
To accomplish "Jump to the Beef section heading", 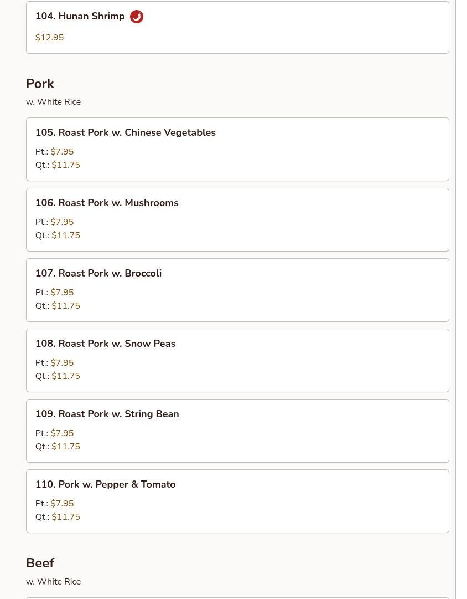I will coord(40,563).
